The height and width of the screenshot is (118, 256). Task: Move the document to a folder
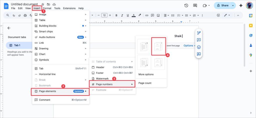click(48, 4)
